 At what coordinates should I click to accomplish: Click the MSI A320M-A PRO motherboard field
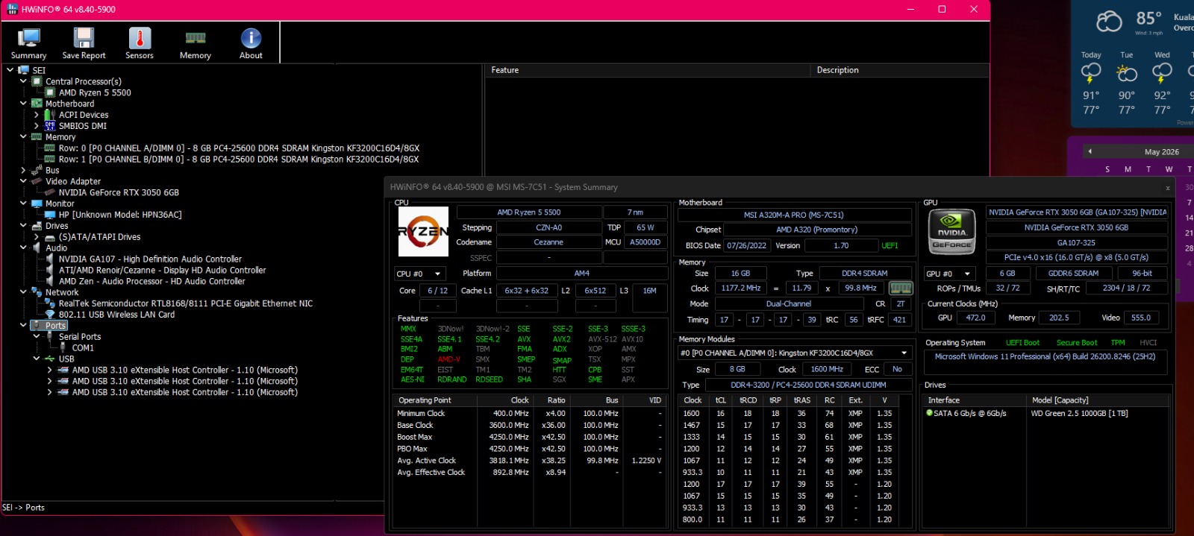click(794, 215)
